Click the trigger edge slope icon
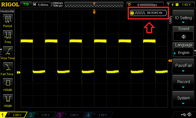 click(173, 5)
